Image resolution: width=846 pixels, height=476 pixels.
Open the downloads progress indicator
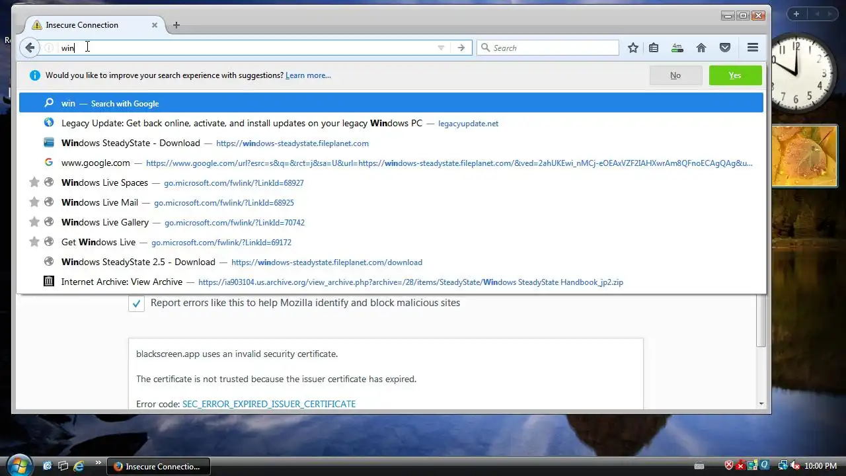pyautogui.click(x=677, y=48)
